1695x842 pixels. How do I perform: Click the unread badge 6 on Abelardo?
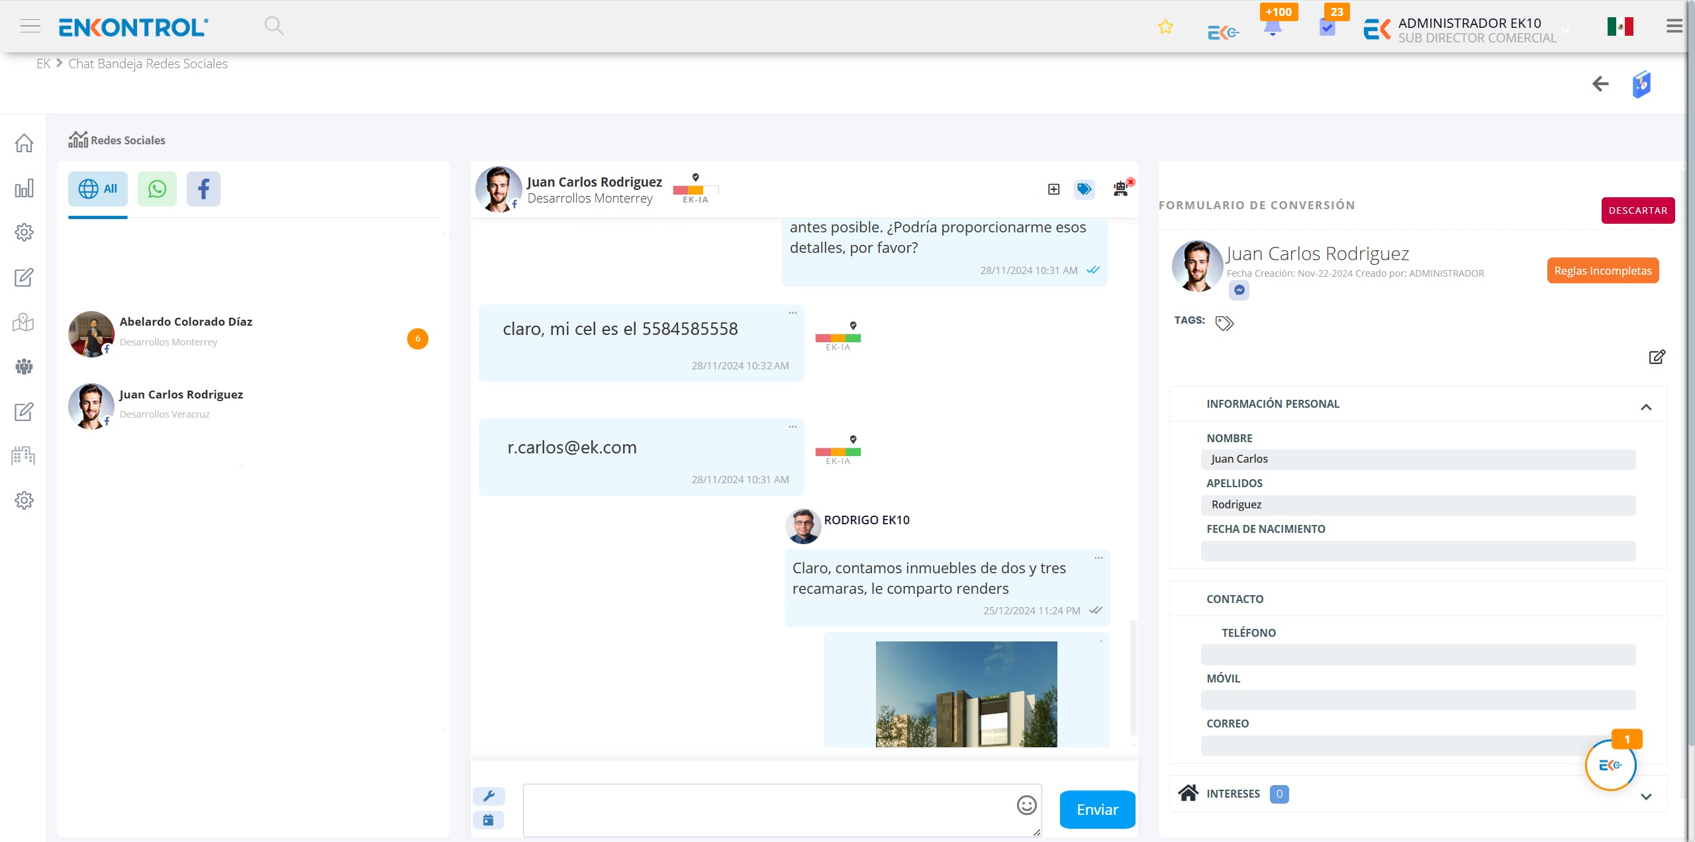coord(417,339)
